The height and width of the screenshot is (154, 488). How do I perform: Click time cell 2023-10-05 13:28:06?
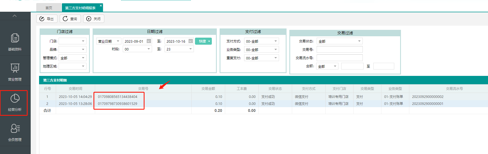click(75, 104)
